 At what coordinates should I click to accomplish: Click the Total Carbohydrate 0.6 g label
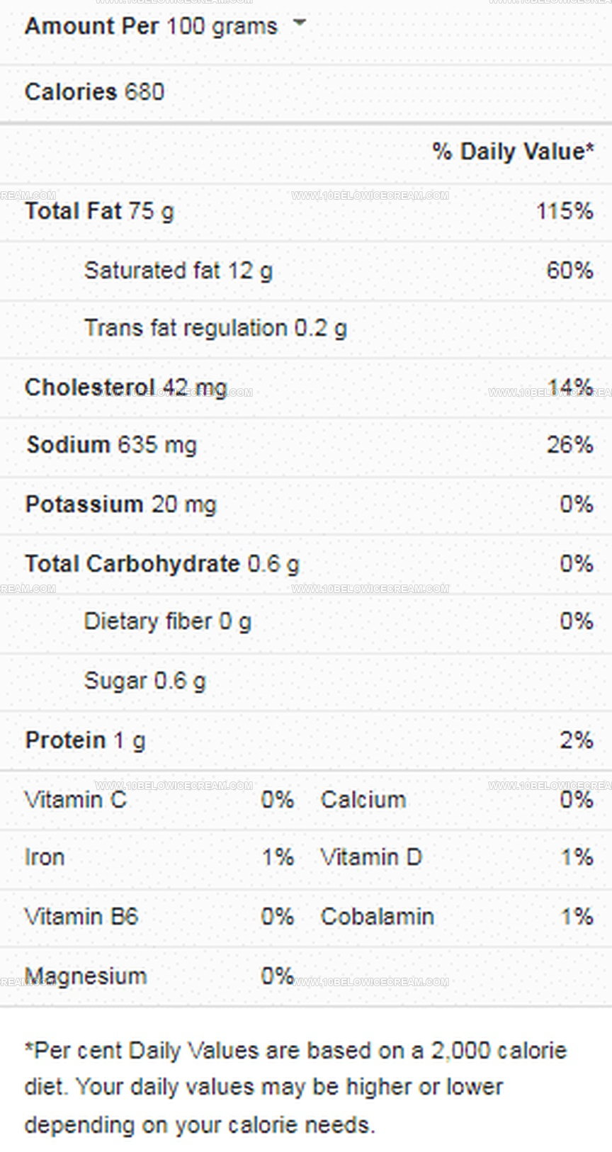click(162, 564)
